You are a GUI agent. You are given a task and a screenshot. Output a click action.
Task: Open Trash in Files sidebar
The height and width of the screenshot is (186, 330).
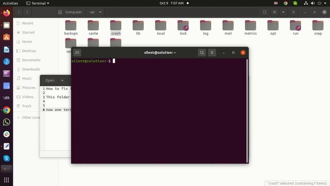[x=27, y=106]
